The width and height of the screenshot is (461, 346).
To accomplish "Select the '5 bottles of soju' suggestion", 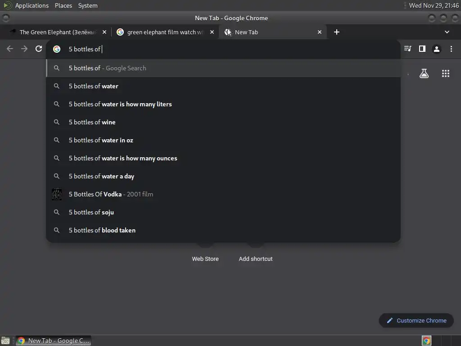I will (223, 213).
